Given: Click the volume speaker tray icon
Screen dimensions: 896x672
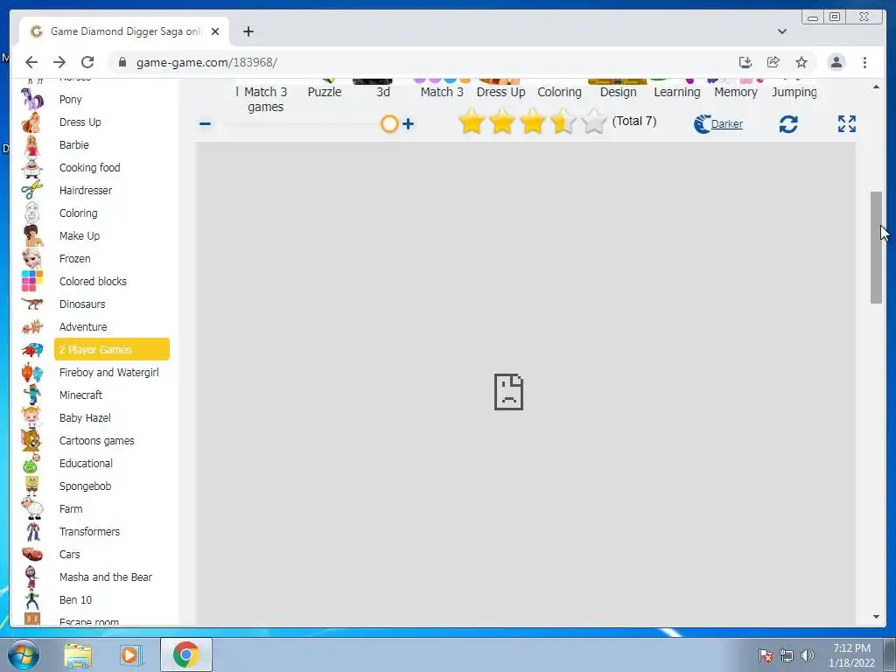Looking at the screenshot, I should tap(807, 655).
